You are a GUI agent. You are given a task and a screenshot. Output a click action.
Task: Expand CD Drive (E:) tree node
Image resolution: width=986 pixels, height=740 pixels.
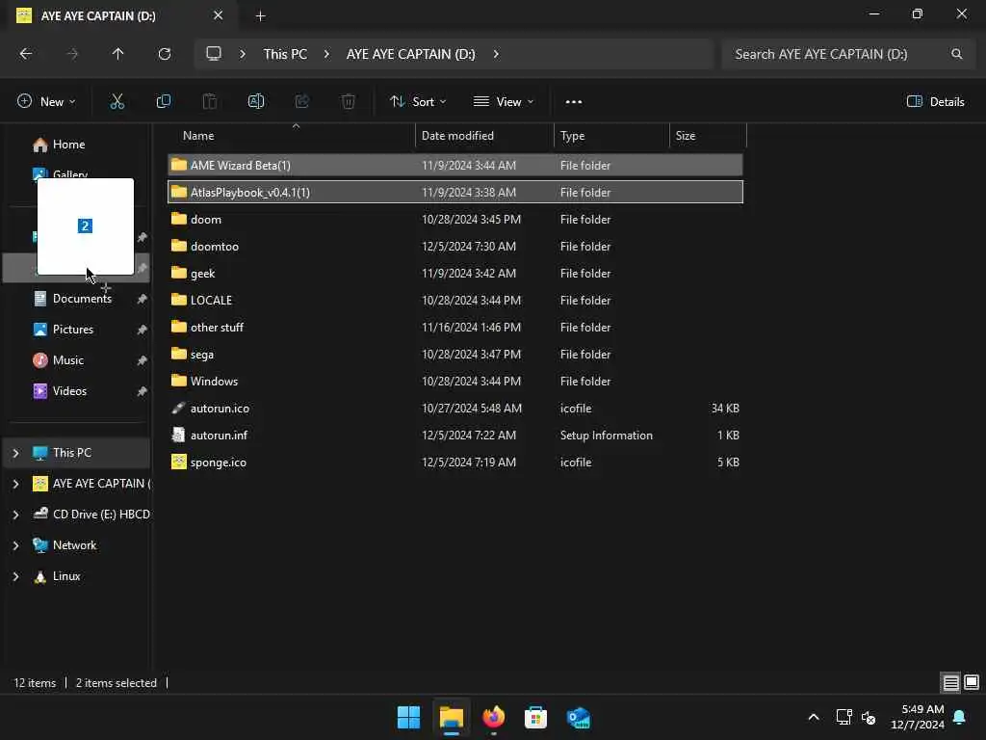pyautogui.click(x=15, y=515)
